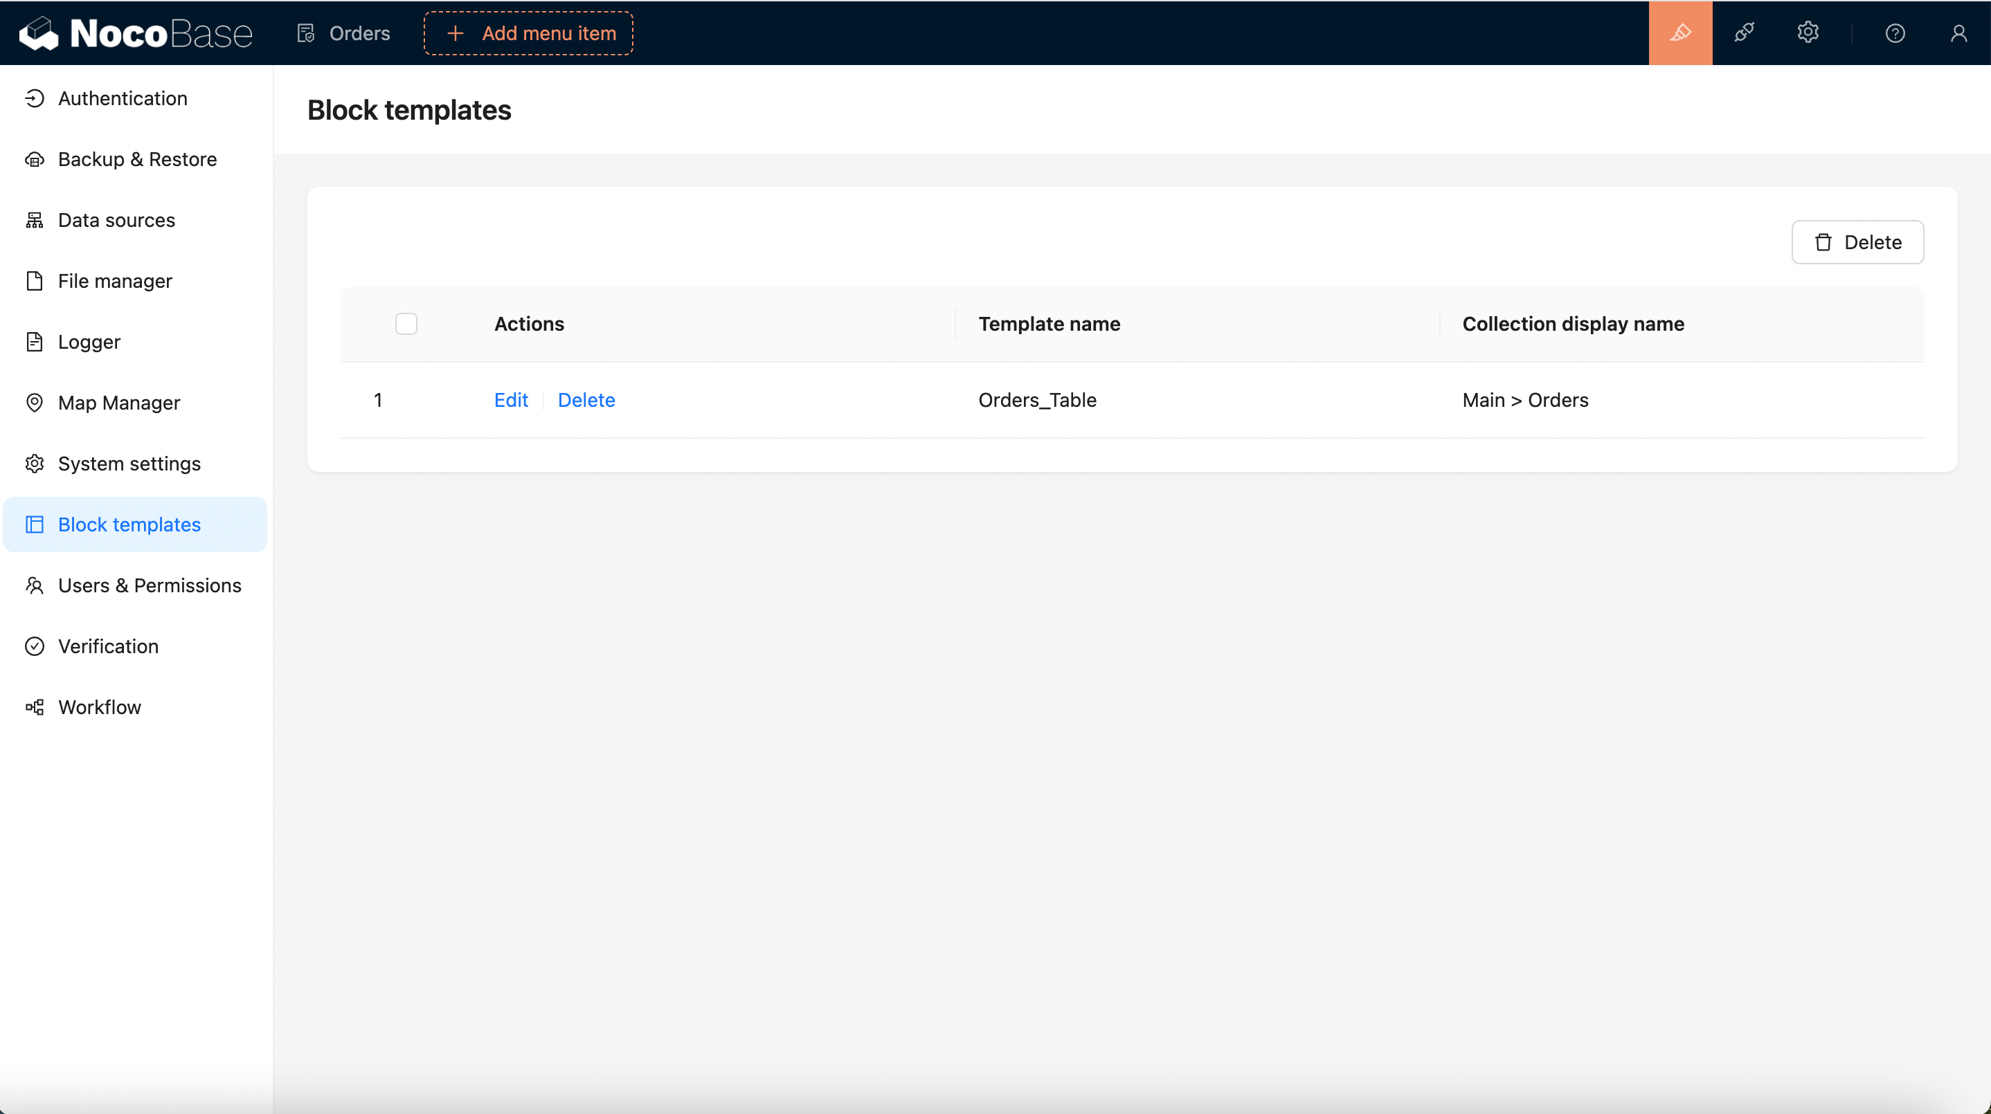1991x1114 pixels.
Task: Open the Orders menu item
Action: click(x=344, y=33)
